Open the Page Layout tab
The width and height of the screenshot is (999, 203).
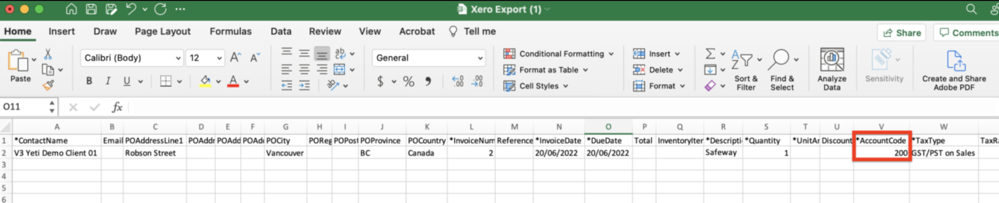click(x=163, y=31)
